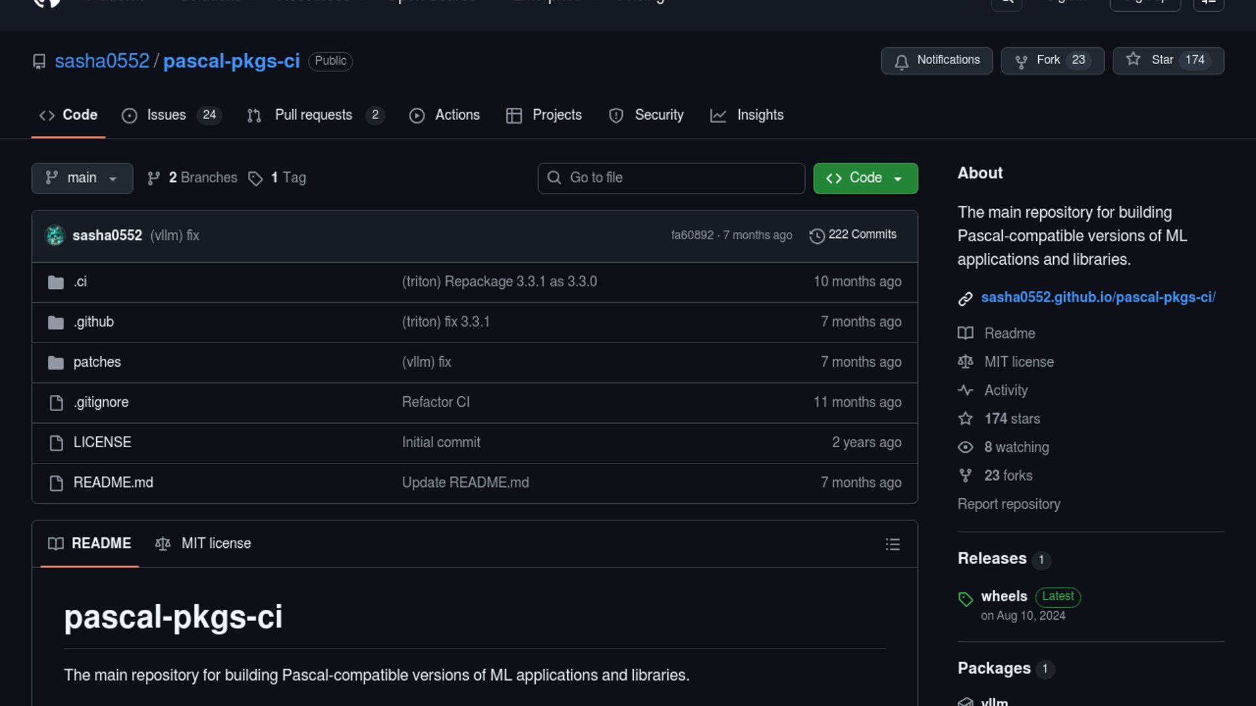Star the pascal-pkgs-ci repository
Screen dimensions: 1256x706
pos(1168,60)
